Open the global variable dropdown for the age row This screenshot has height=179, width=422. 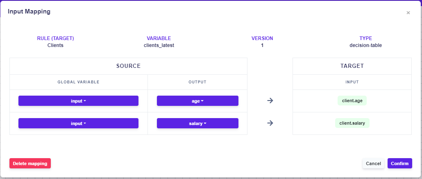[x=78, y=101]
